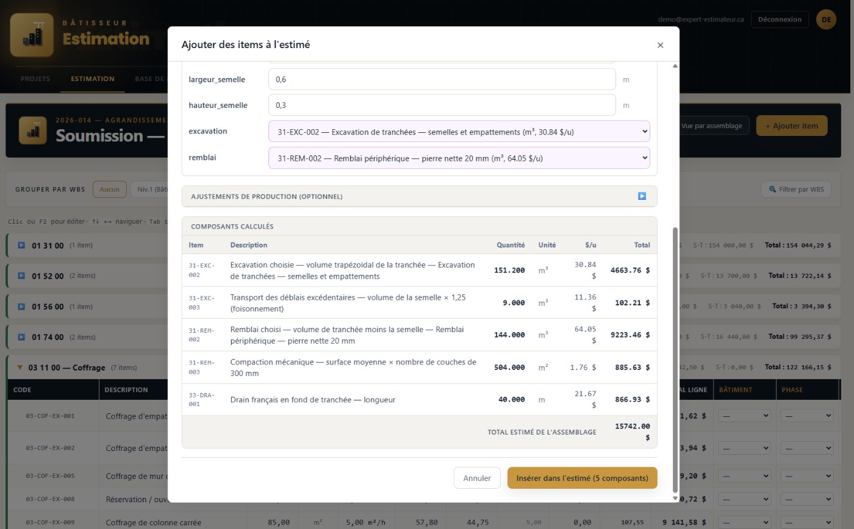This screenshot has width=854, height=529.
Task: Click the Annuler button
Action: [477, 478]
